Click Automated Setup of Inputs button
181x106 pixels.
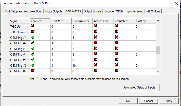[139, 87]
